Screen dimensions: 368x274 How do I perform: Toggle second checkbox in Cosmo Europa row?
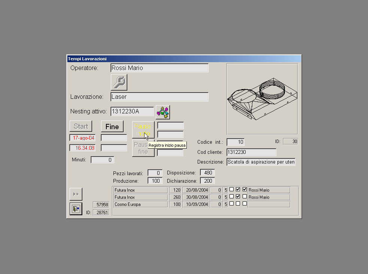[238, 204]
